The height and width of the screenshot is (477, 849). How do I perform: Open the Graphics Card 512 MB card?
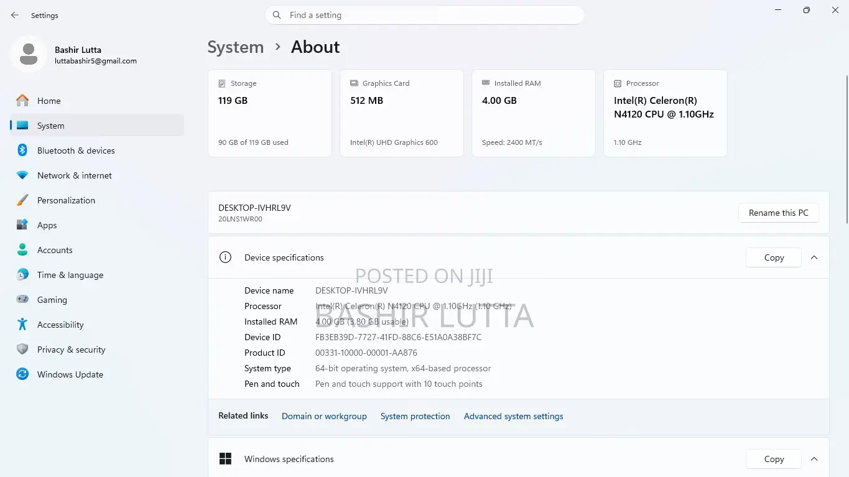[x=402, y=113]
